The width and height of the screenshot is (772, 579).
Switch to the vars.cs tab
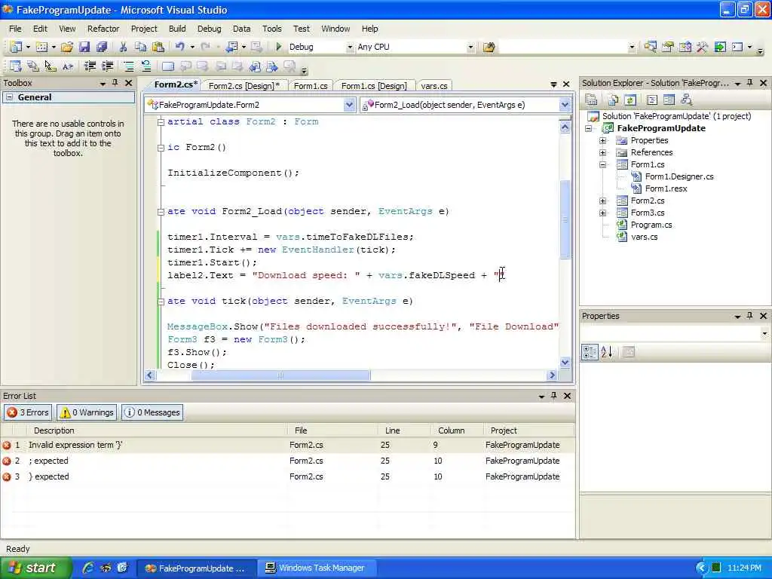(433, 86)
